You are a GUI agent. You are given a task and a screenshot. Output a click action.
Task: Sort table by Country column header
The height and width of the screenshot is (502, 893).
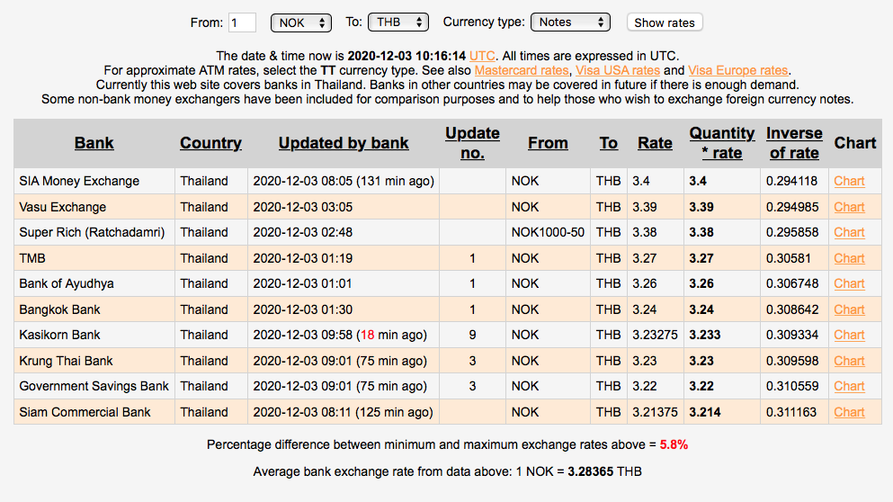point(210,143)
